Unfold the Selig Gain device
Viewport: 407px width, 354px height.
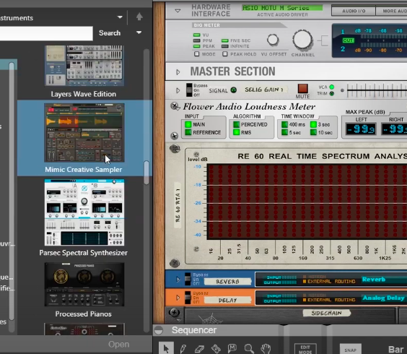click(178, 90)
